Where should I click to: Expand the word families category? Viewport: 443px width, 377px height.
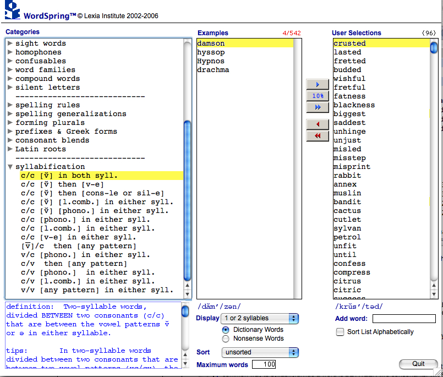[10, 69]
